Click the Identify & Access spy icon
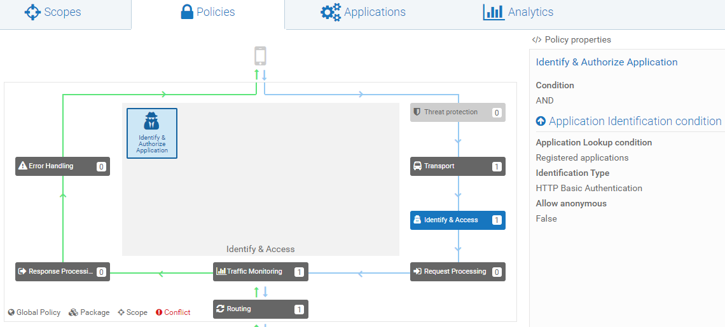 tap(417, 220)
